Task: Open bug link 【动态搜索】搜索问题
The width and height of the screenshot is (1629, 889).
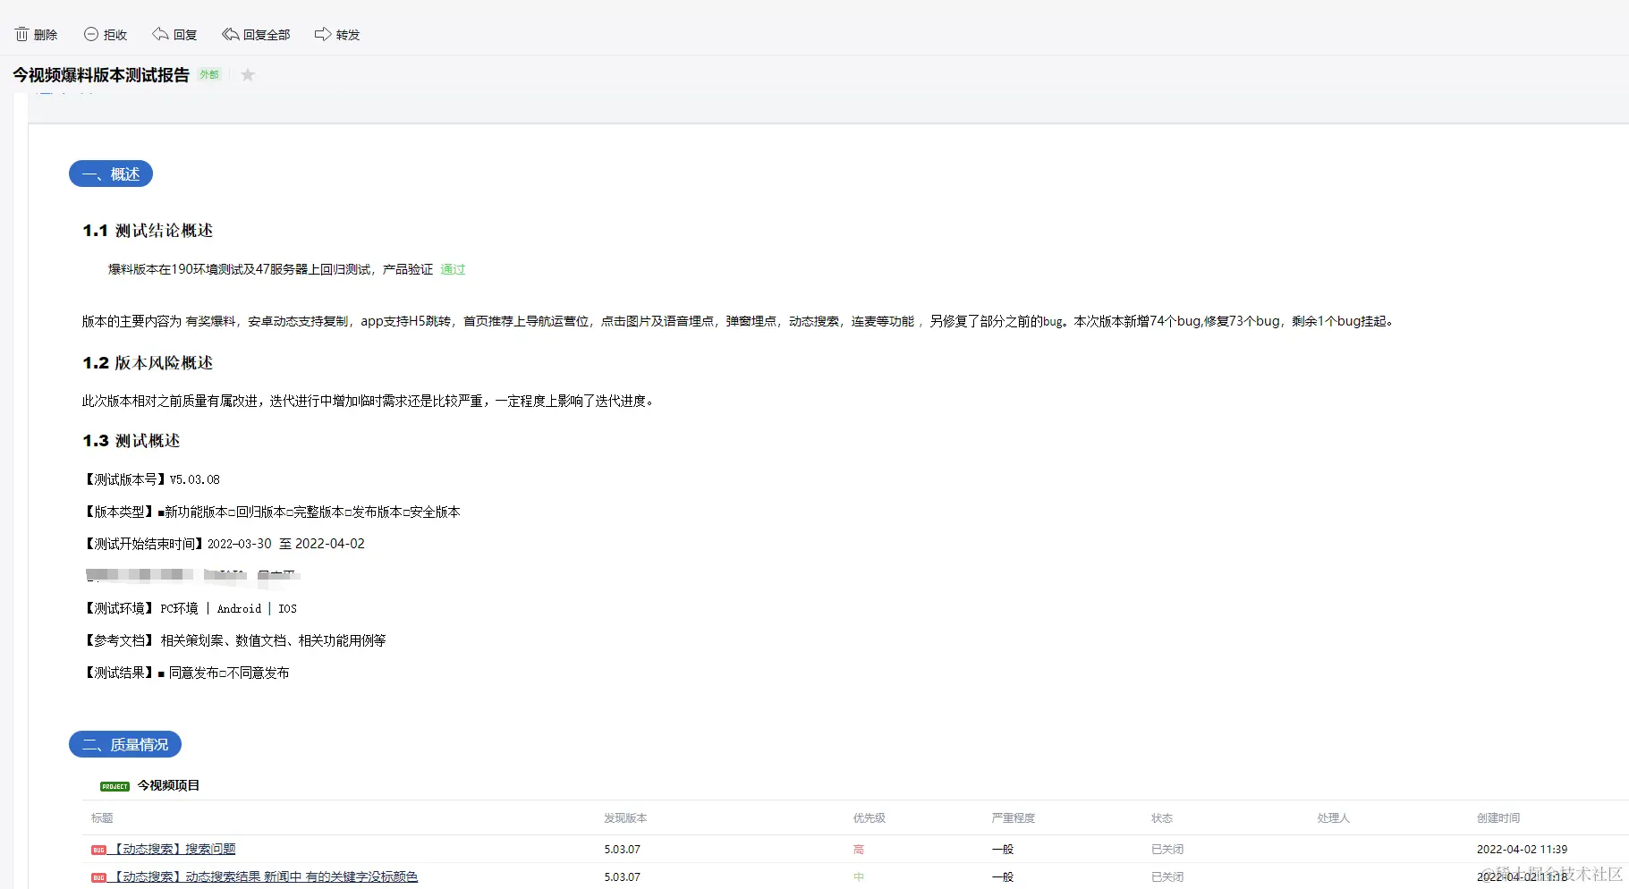Action: tap(173, 849)
